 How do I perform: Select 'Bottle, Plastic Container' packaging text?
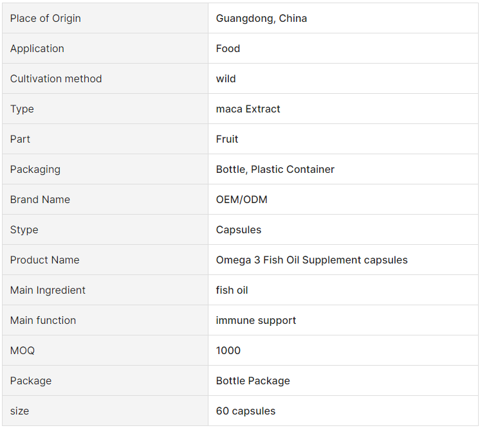(275, 170)
